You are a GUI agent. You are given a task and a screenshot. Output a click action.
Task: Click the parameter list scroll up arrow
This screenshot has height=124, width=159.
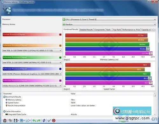155,93
